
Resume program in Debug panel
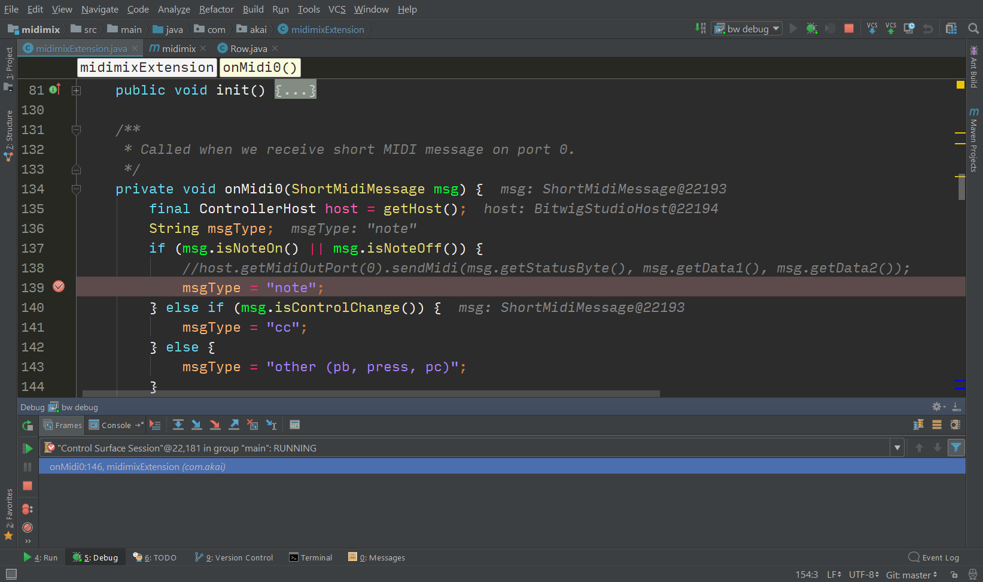[x=28, y=448]
